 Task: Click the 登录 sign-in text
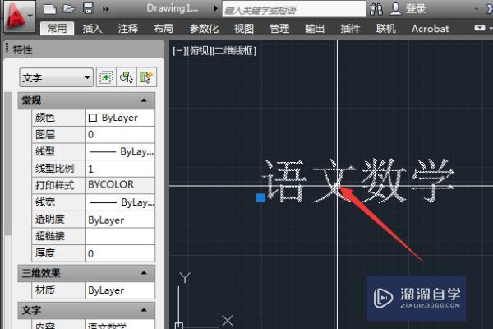416,9
